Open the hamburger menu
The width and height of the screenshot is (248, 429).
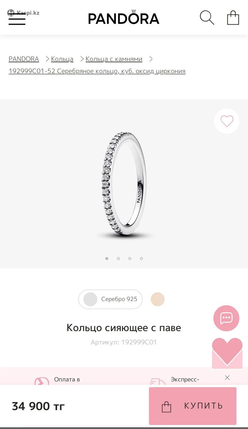(17, 19)
